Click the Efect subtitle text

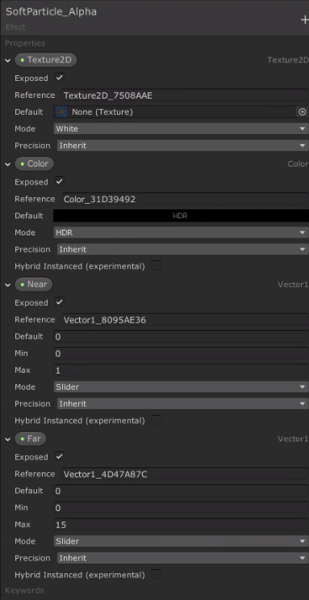[15, 27]
